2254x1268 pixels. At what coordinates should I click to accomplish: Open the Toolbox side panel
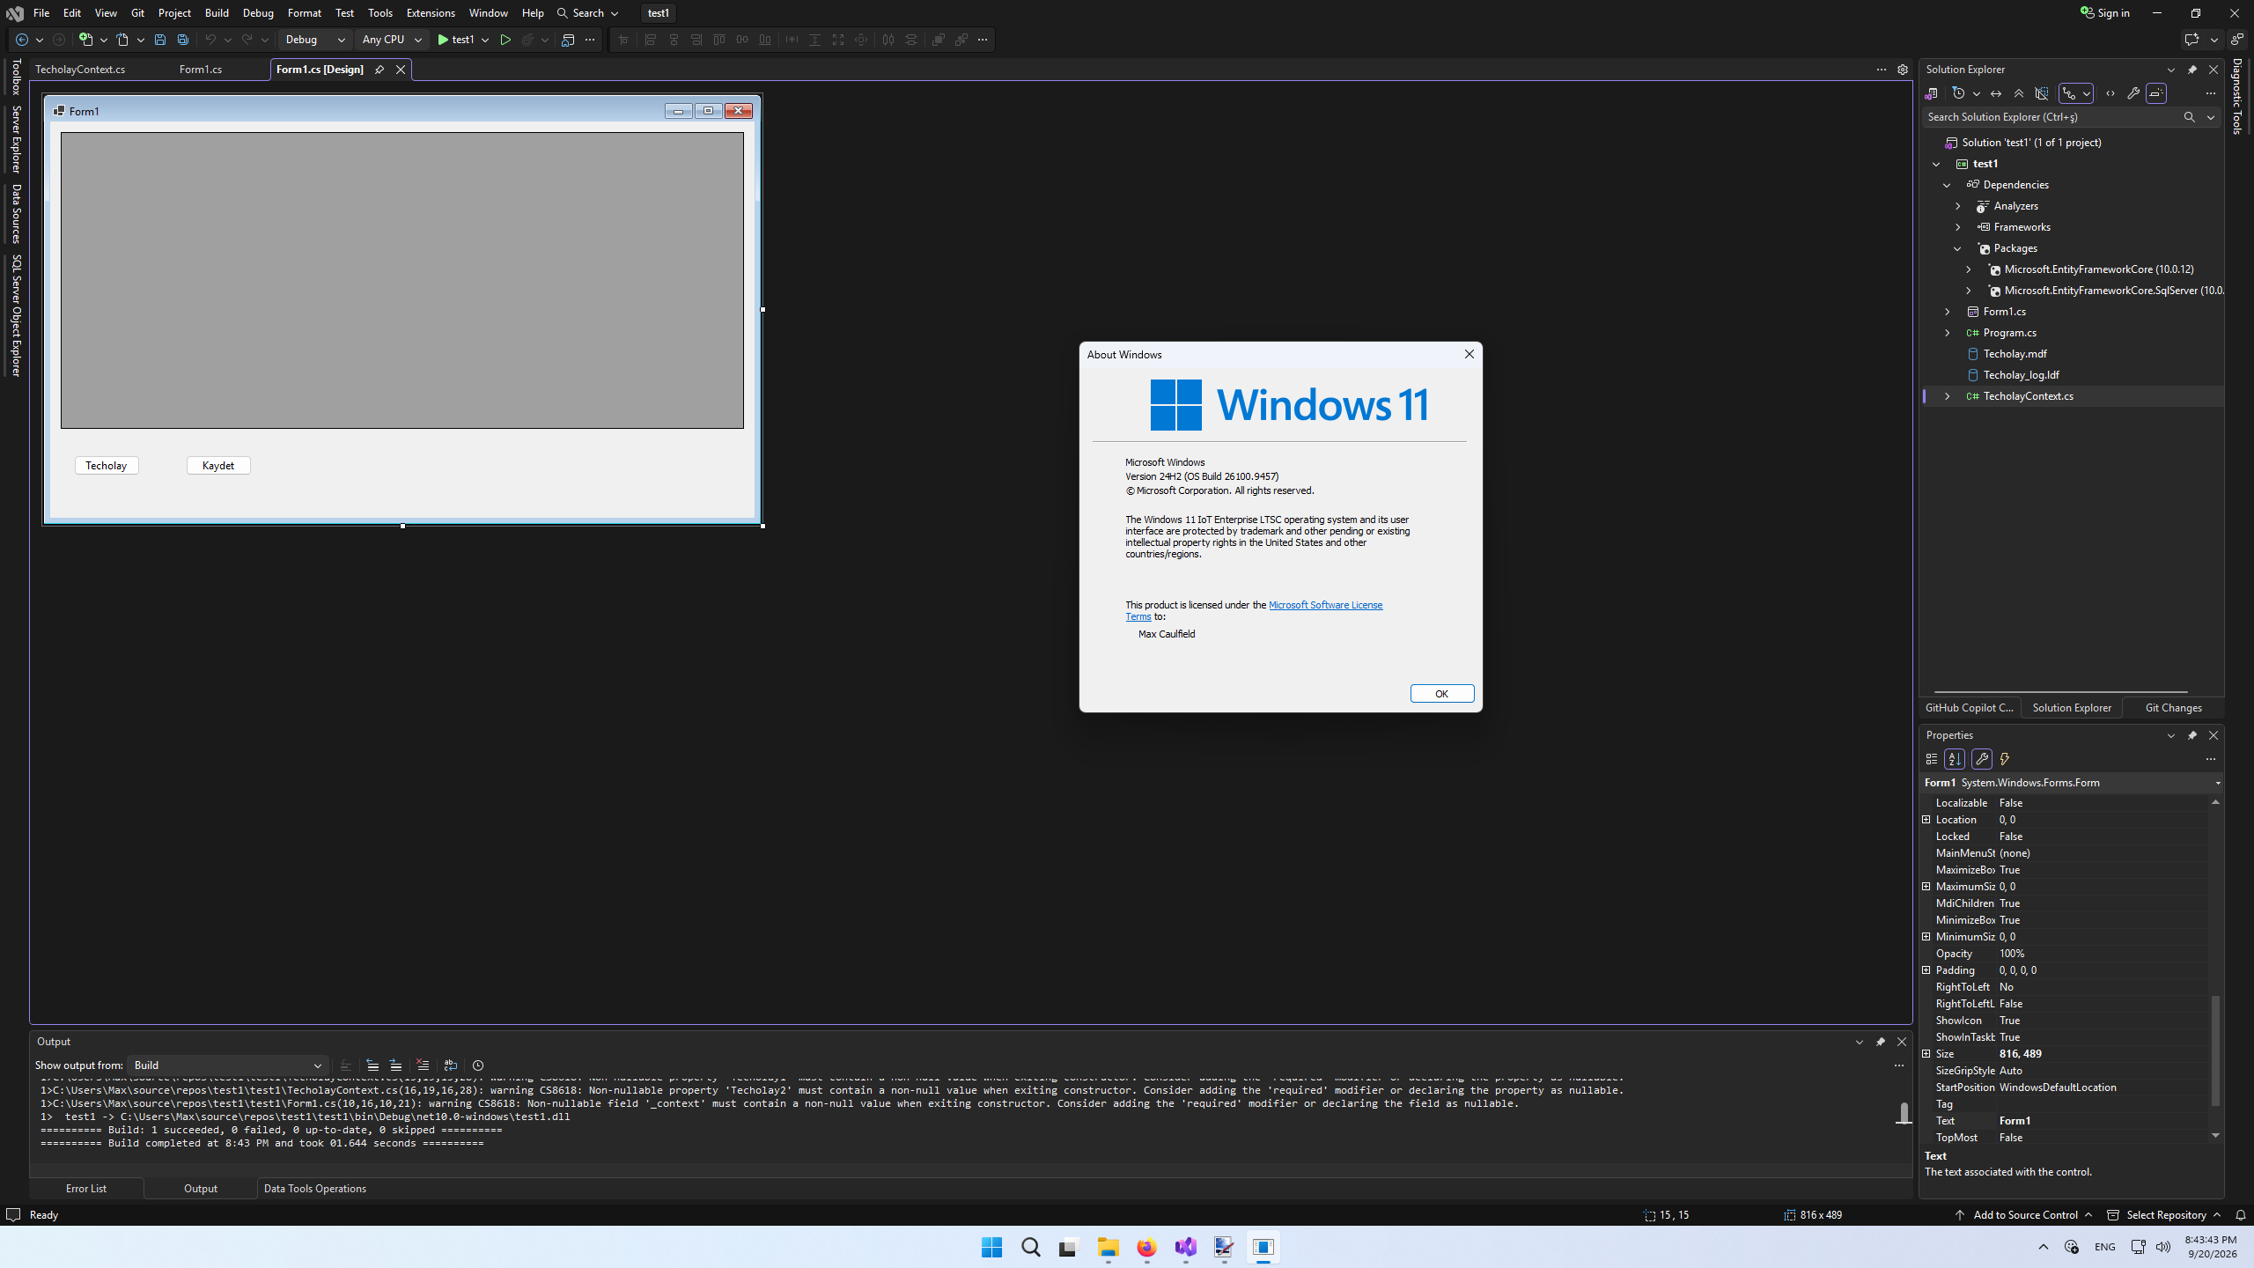16,77
